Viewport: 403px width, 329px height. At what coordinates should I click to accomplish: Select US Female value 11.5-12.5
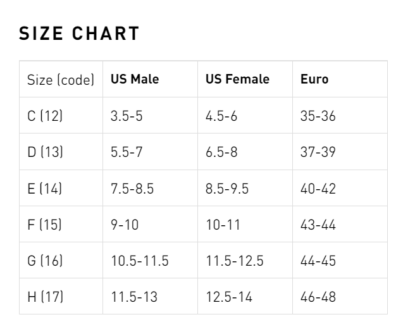click(235, 261)
